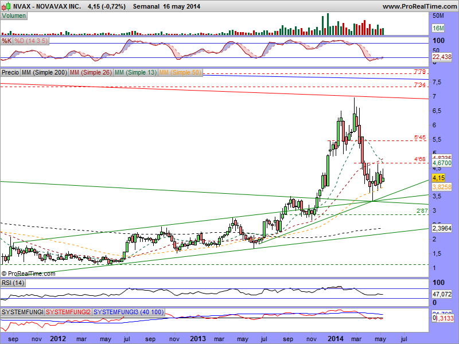Select the SYSTEMFUNGI3 (40 100) label
This screenshot has width=459, height=344.
[129, 312]
